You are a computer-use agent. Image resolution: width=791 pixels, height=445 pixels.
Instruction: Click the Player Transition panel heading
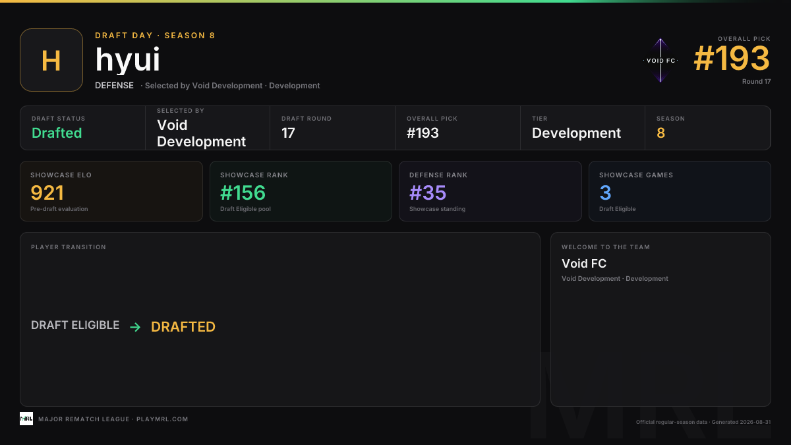pyautogui.click(x=69, y=247)
